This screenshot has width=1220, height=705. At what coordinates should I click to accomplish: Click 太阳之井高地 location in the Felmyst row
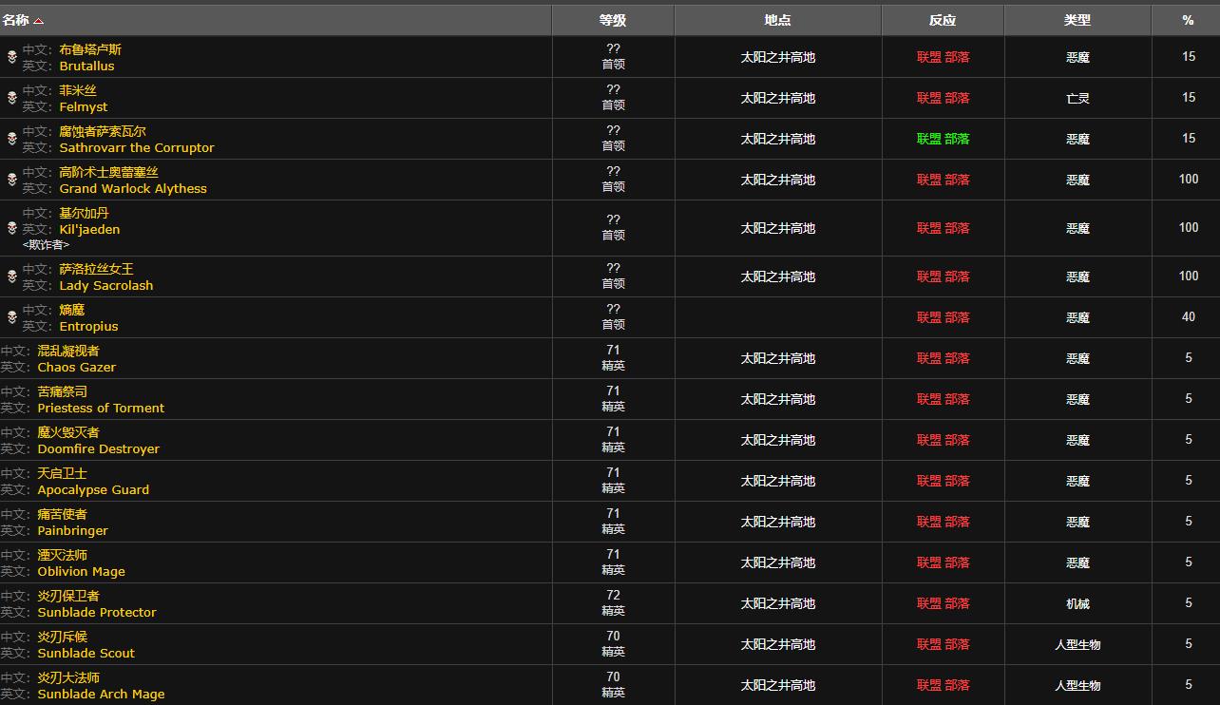coord(777,98)
